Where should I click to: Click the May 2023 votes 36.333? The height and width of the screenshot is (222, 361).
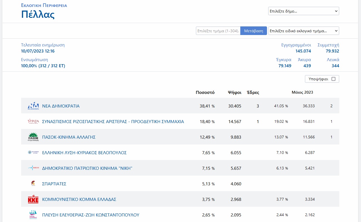(309, 106)
